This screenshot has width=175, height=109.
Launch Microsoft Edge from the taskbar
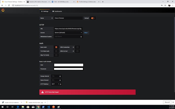pos(18,107)
